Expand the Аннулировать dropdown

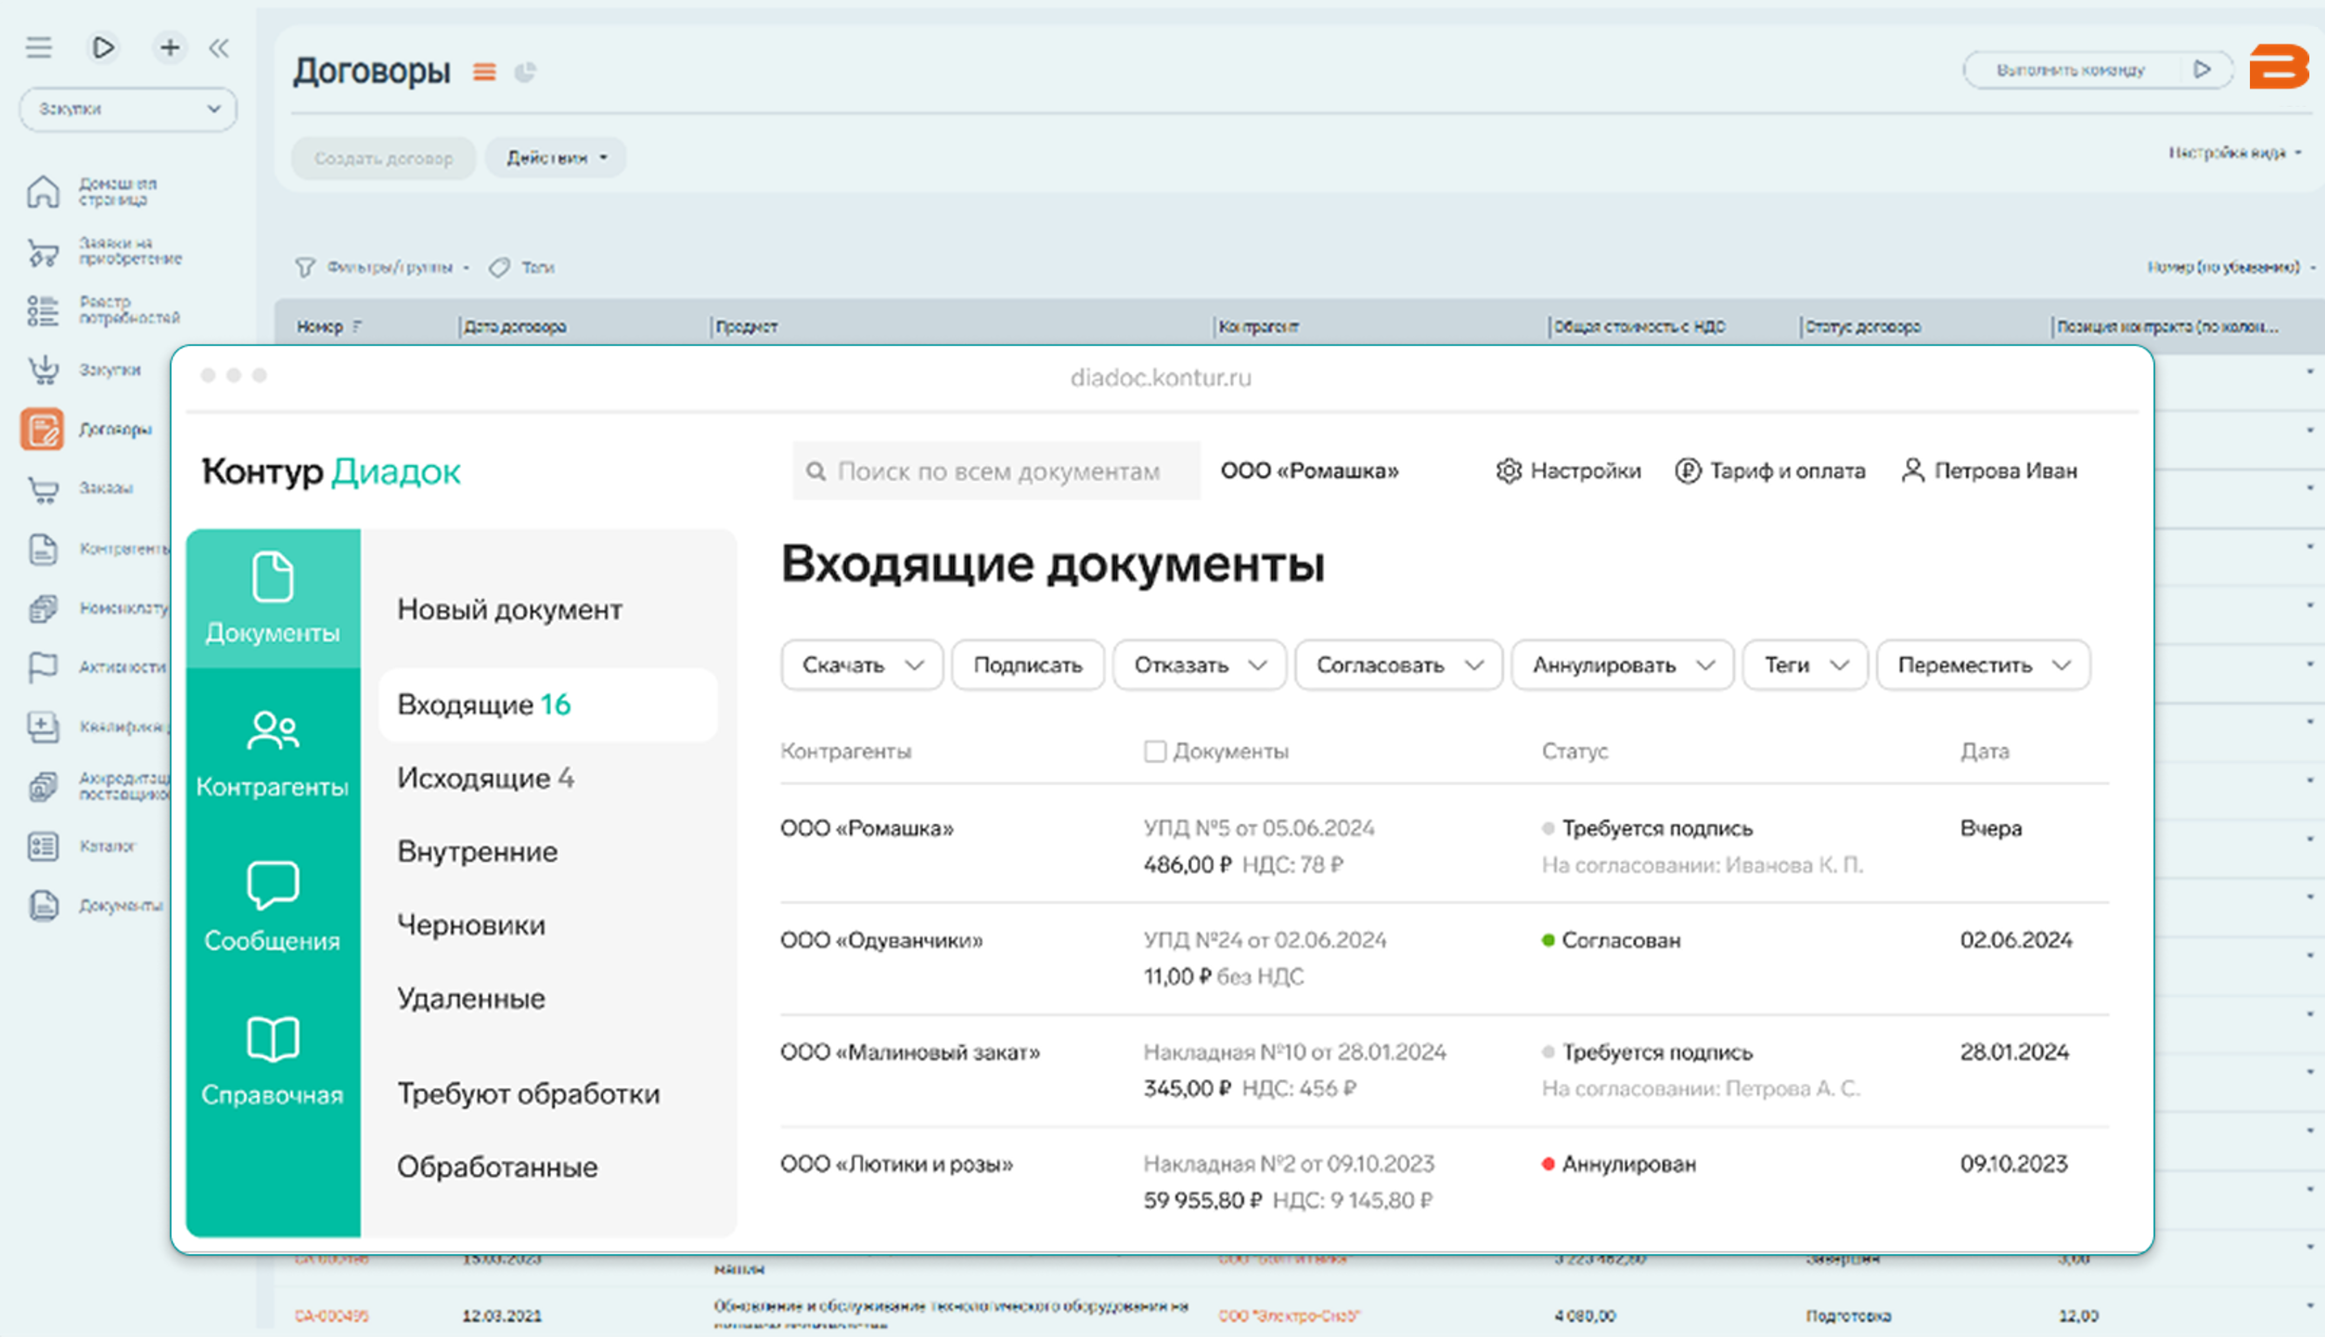click(1623, 665)
